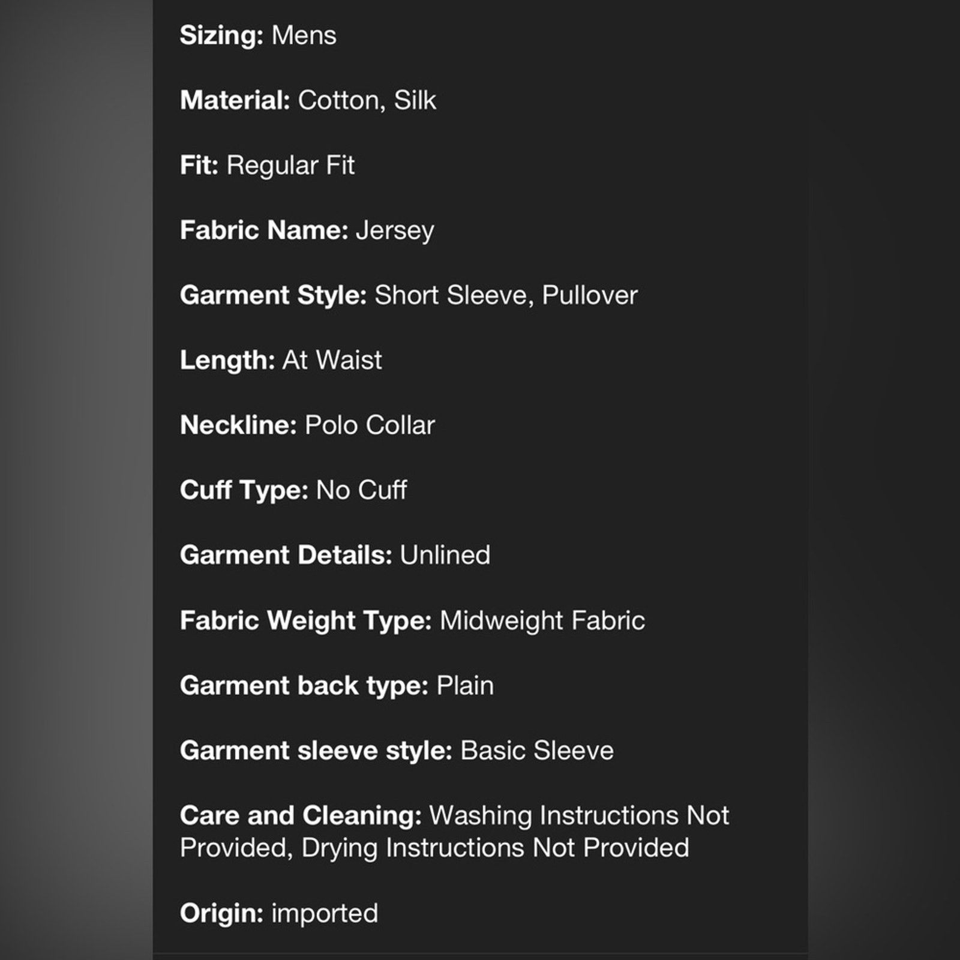
Task: Click the Care and Cleaning label
Action: (301, 815)
